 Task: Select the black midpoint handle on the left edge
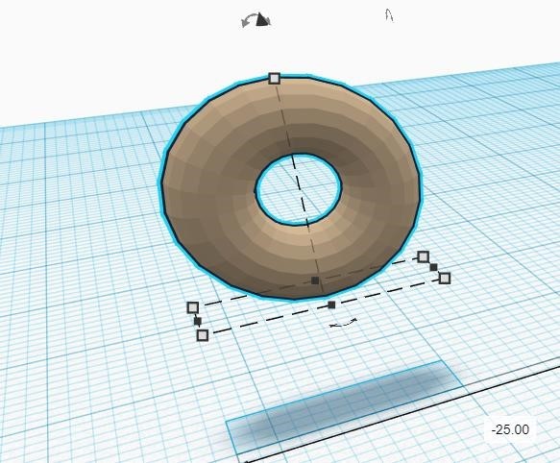(x=198, y=321)
